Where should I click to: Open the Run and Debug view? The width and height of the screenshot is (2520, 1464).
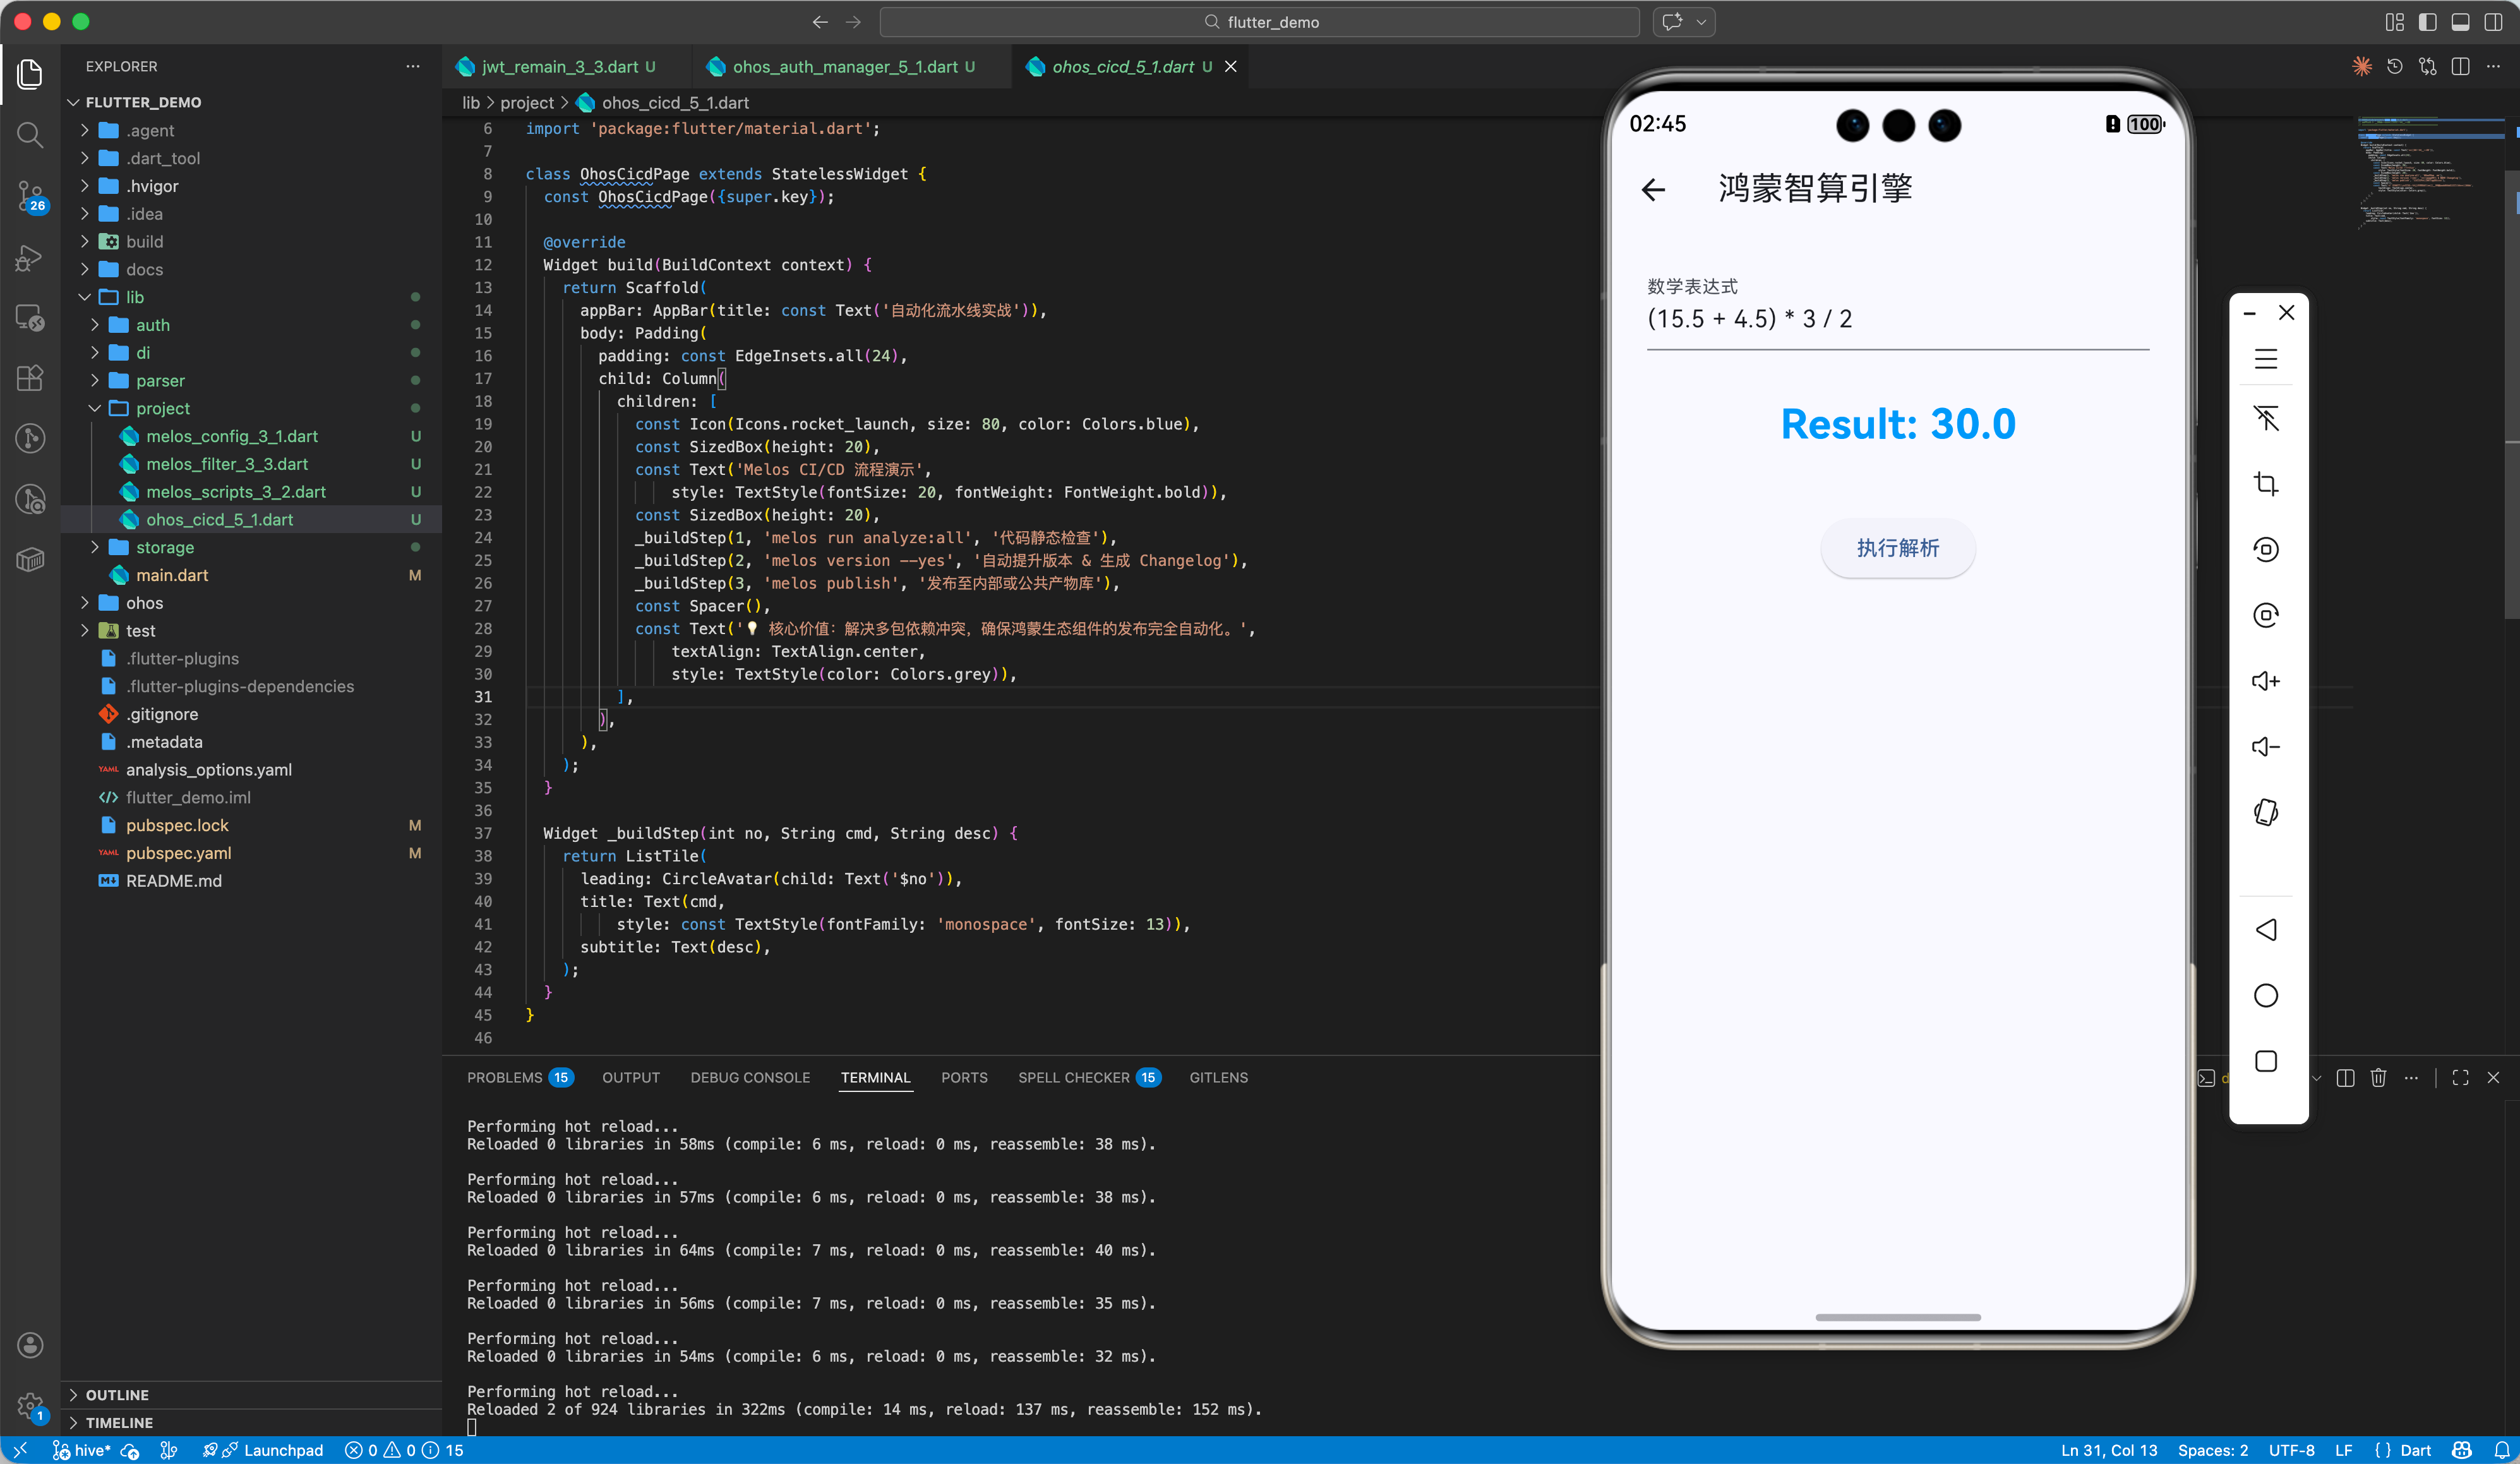(30, 258)
